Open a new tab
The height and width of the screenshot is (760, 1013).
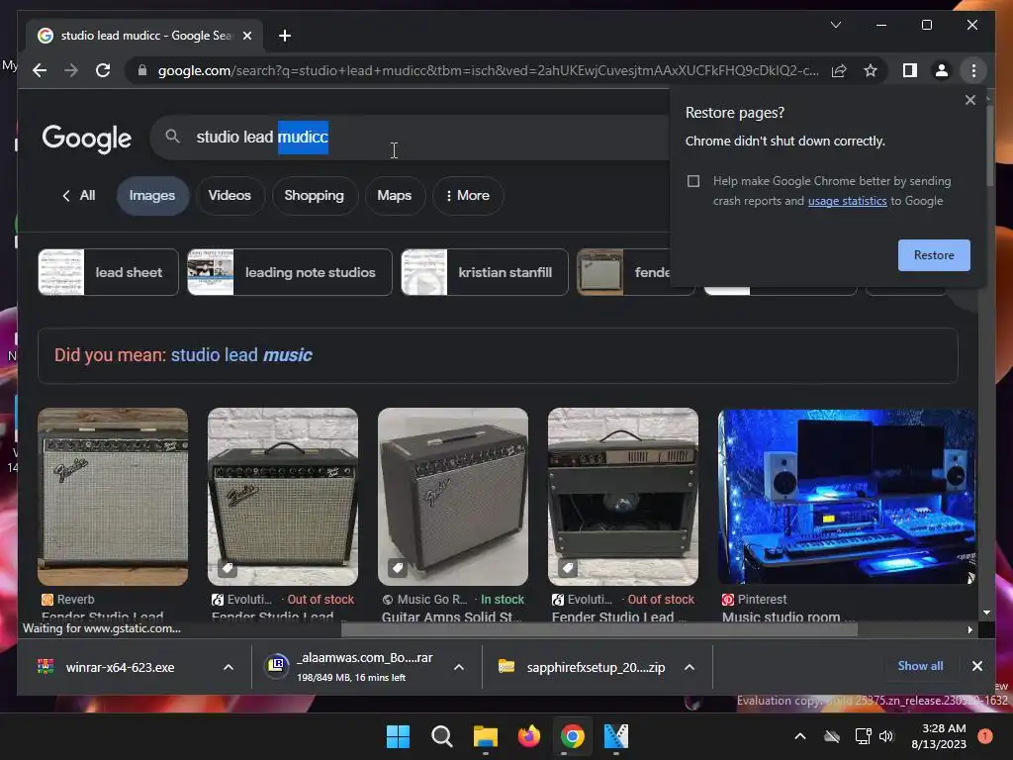coord(285,36)
